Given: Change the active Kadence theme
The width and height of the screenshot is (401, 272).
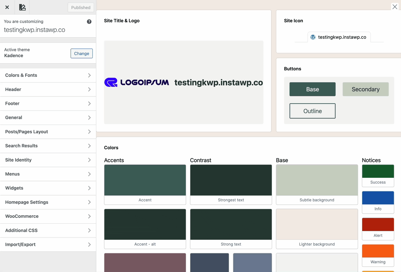Looking at the screenshot, I should [x=81, y=53].
